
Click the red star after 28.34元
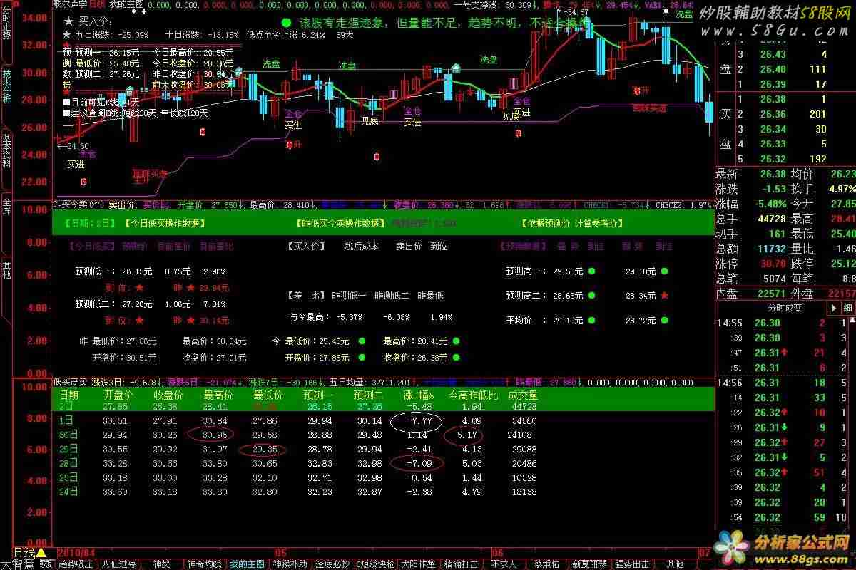pyautogui.click(x=664, y=295)
